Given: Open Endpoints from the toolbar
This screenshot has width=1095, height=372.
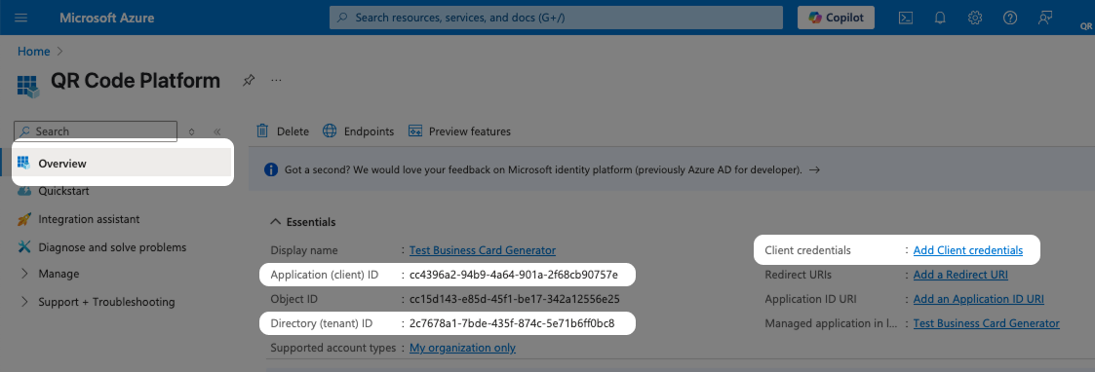Looking at the screenshot, I should pos(358,131).
